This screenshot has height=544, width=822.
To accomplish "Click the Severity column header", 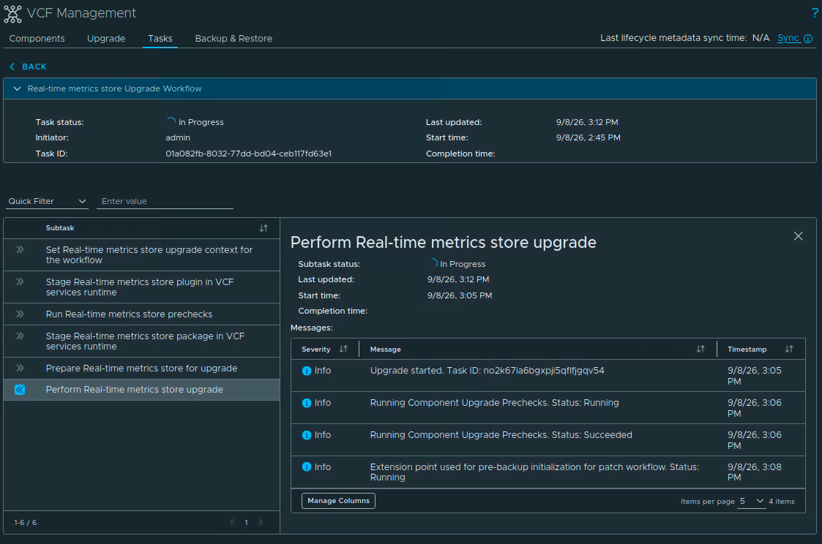I will coord(315,350).
